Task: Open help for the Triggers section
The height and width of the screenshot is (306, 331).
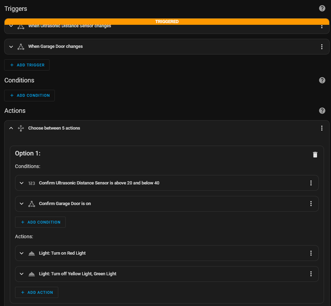Action: pyautogui.click(x=322, y=8)
